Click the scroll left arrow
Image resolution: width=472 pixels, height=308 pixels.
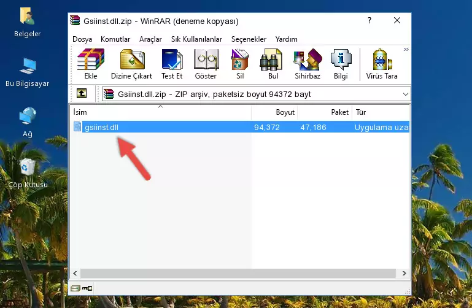75,273
